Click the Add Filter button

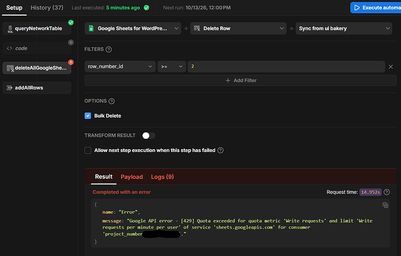(241, 81)
